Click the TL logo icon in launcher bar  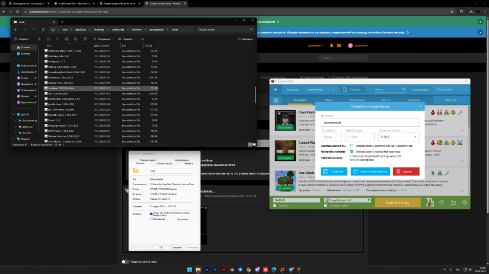(x=430, y=202)
